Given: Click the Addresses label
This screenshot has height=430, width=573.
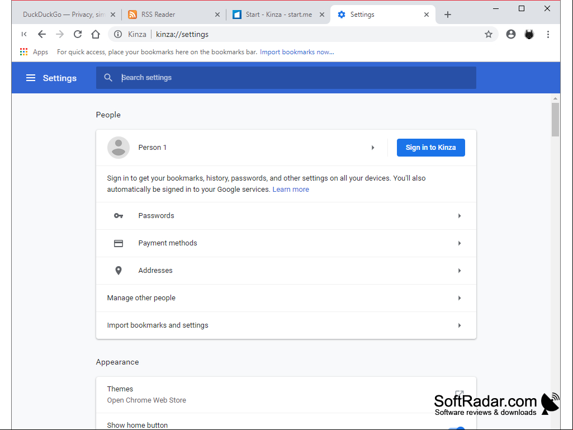Looking at the screenshot, I should tap(155, 271).
